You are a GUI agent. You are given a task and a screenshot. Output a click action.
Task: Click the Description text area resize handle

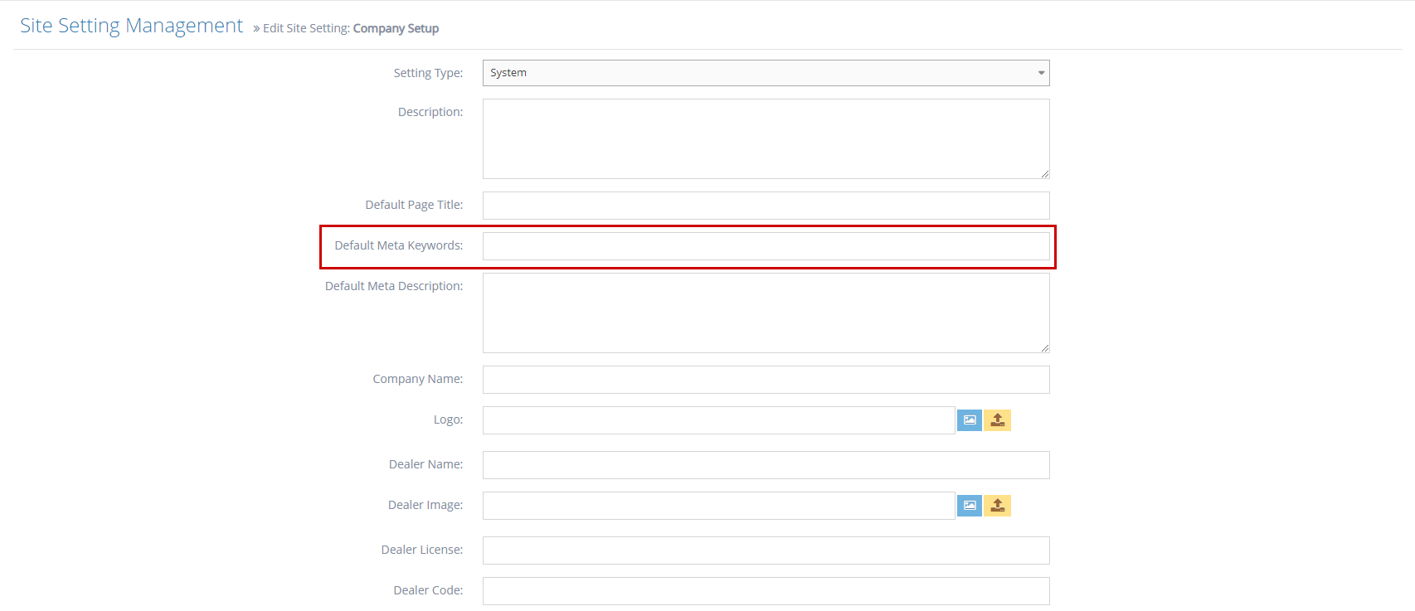1045,174
